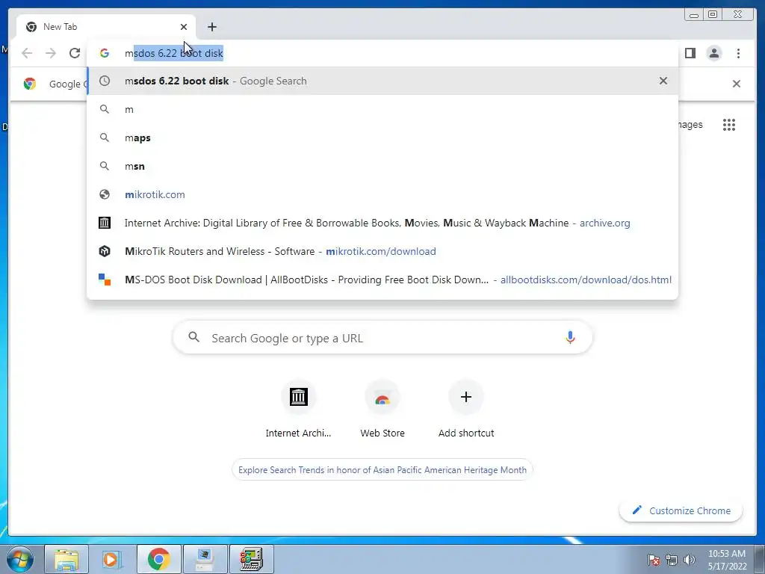Select the maps search suggestion

(x=382, y=138)
